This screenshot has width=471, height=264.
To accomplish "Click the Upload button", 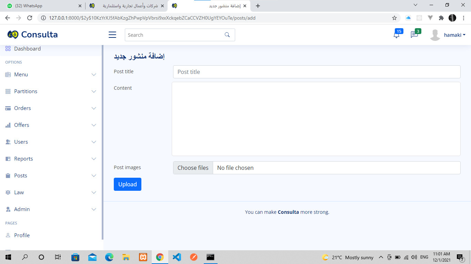I will (x=128, y=184).
